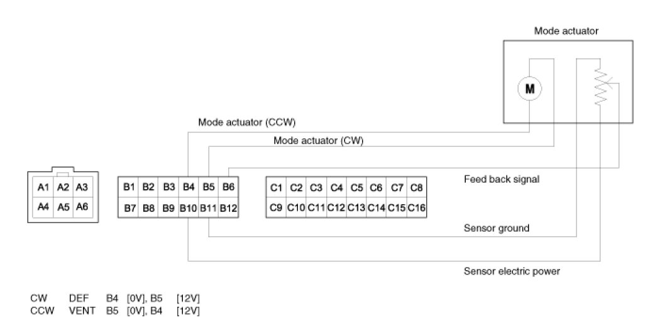Click the Sensor electric power label
Screen dimensions: 660x336
click(x=512, y=271)
